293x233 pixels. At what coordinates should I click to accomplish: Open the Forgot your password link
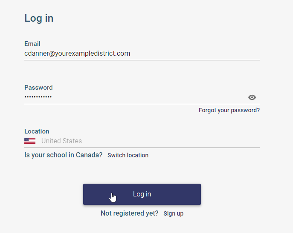tap(229, 110)
